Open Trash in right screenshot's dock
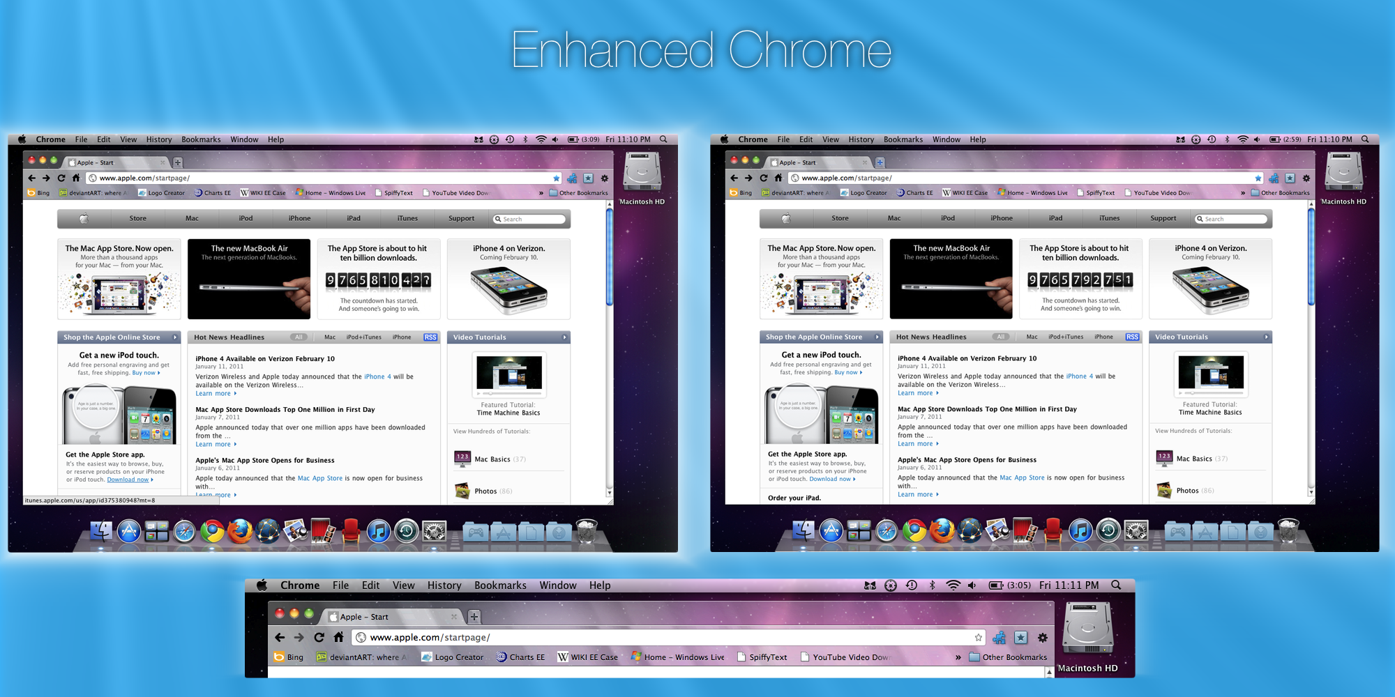This screenshot has width=1395, height=697. pos(1288,531)
